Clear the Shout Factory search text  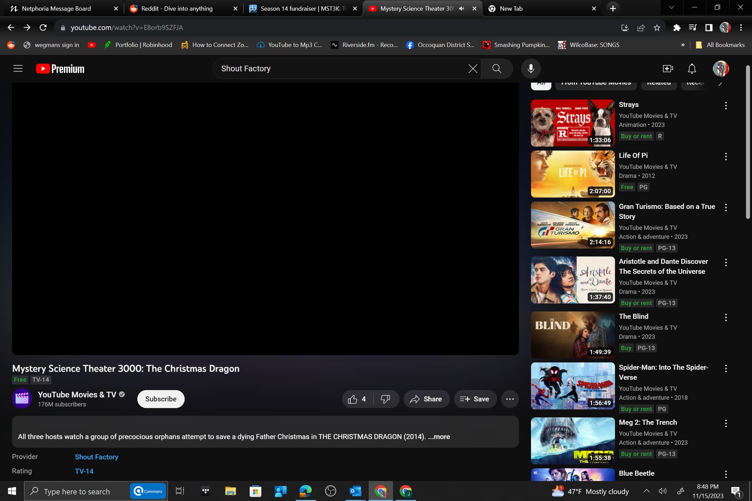[x=473, y=68]
